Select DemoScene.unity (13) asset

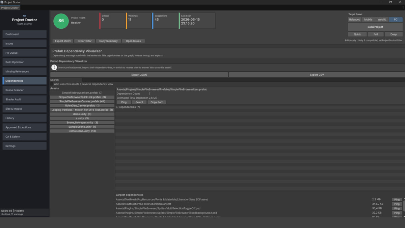point(82,131)
